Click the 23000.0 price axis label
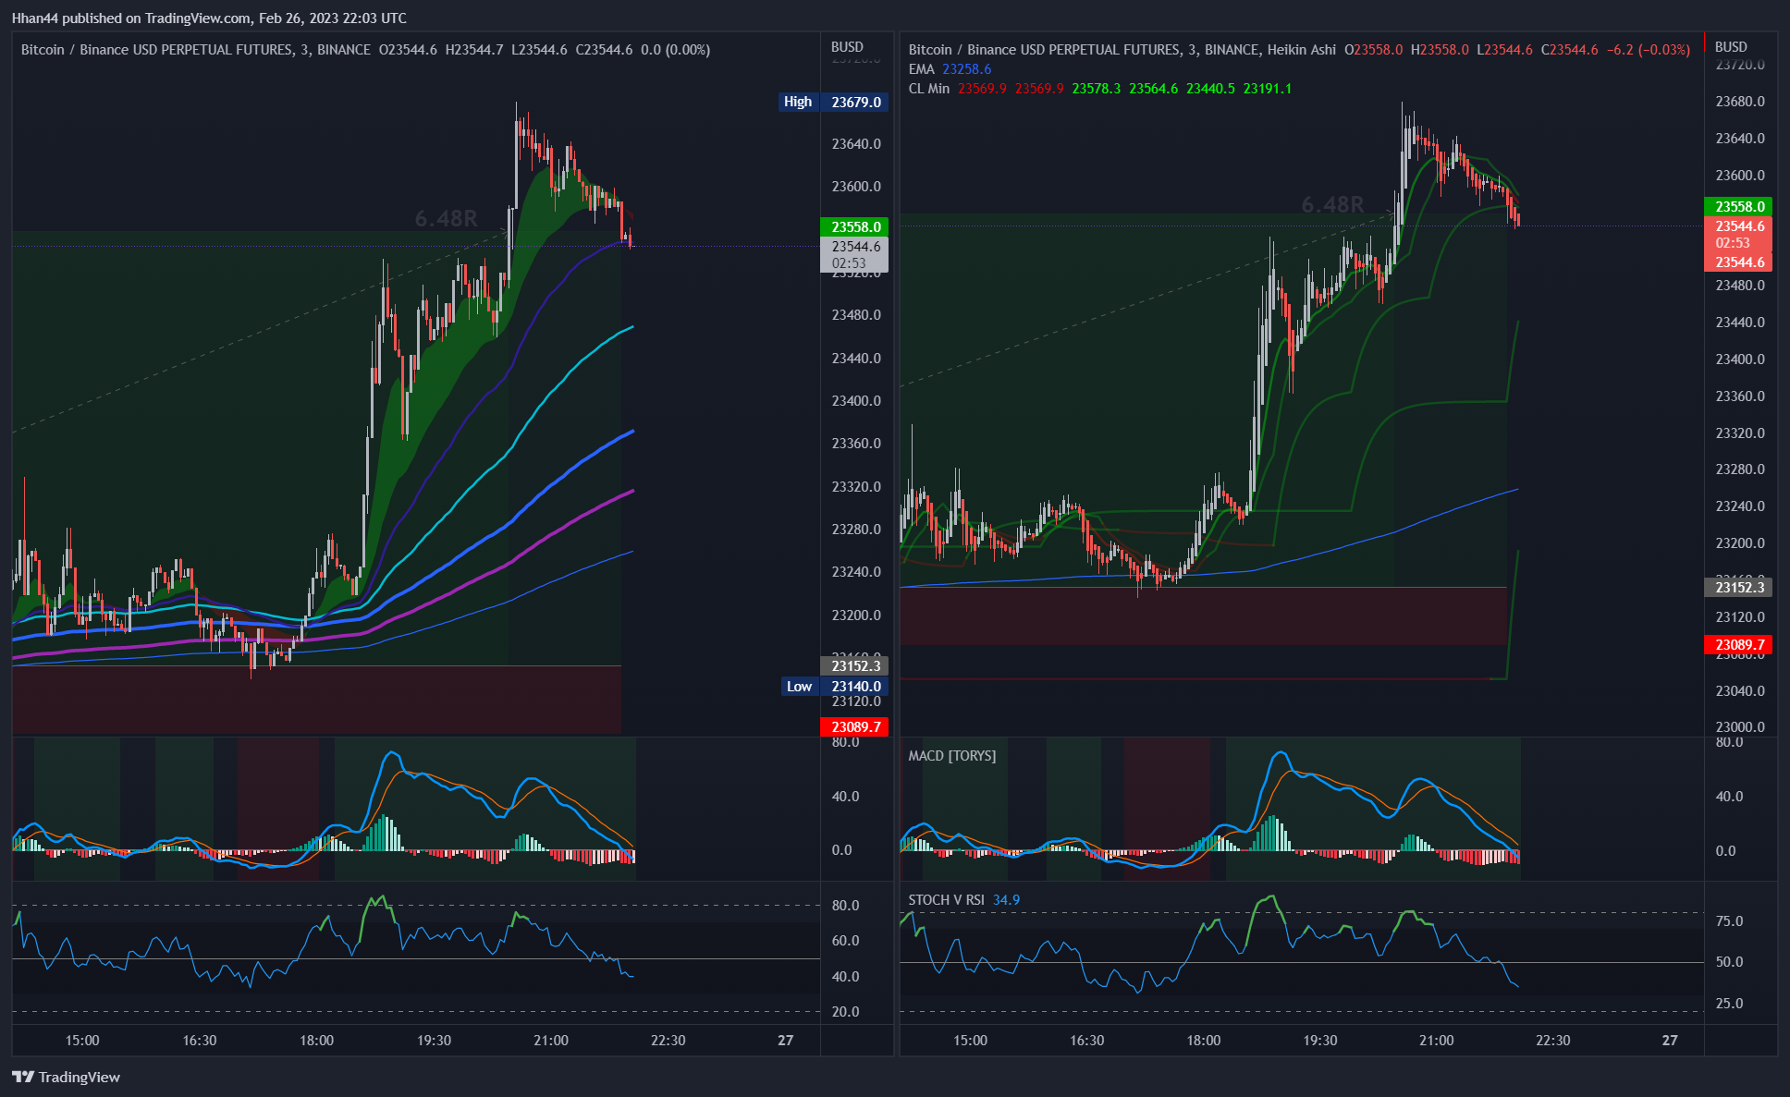Screen dimensions: 1790x1097 coord(1740,727)
